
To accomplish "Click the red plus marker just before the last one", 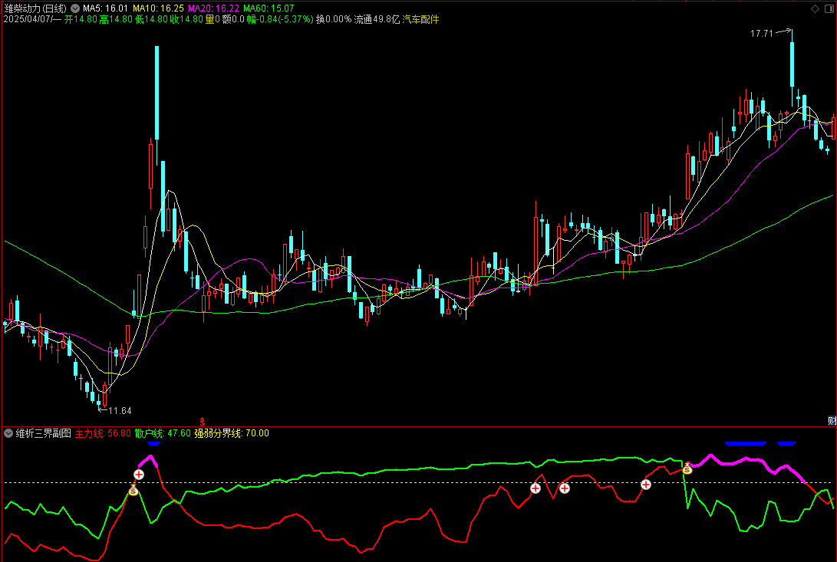I will (564, 488).
